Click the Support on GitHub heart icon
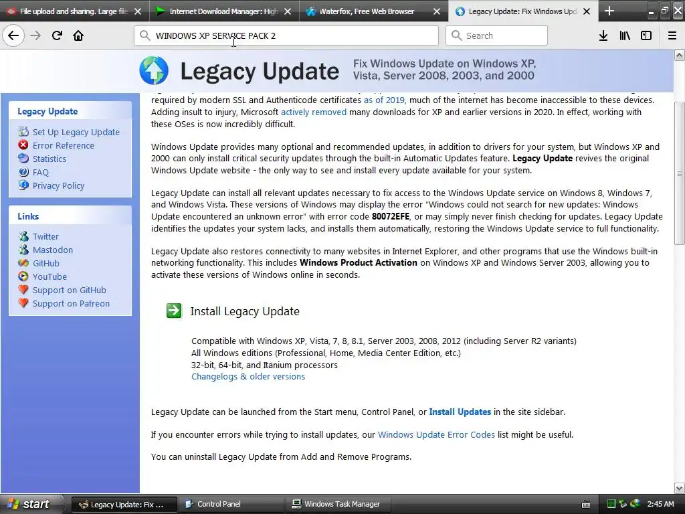The height and width of the screenshot is (514, 685). tap(23, 290)
